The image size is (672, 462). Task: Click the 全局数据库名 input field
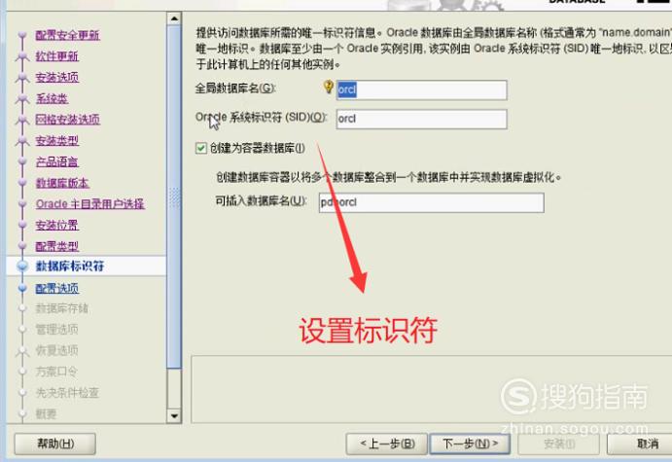[421, 90]
